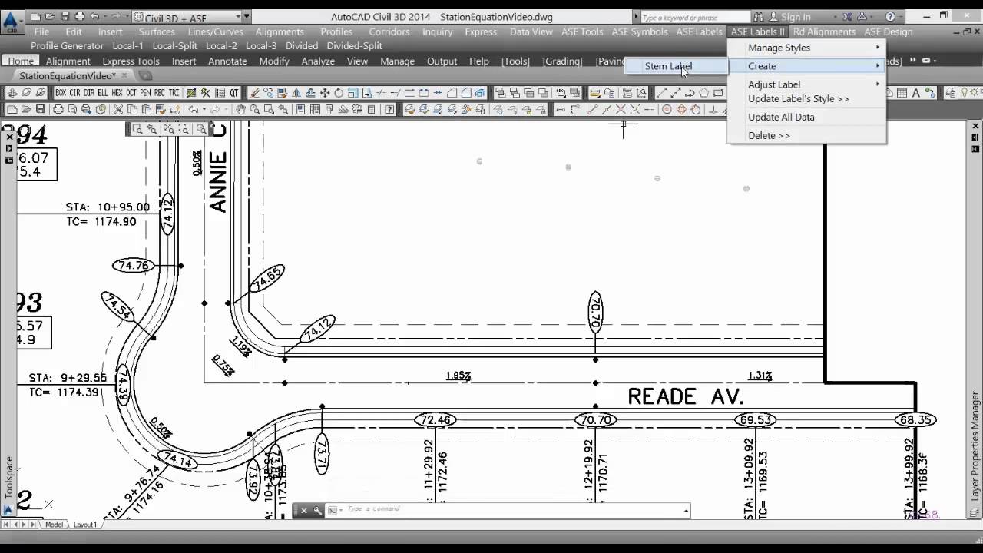Image resolution: width=983 pixels, height=553 pixels.
Task: Toggle Layer Properties Manager auto-hide button
Action: click(975, 137)
